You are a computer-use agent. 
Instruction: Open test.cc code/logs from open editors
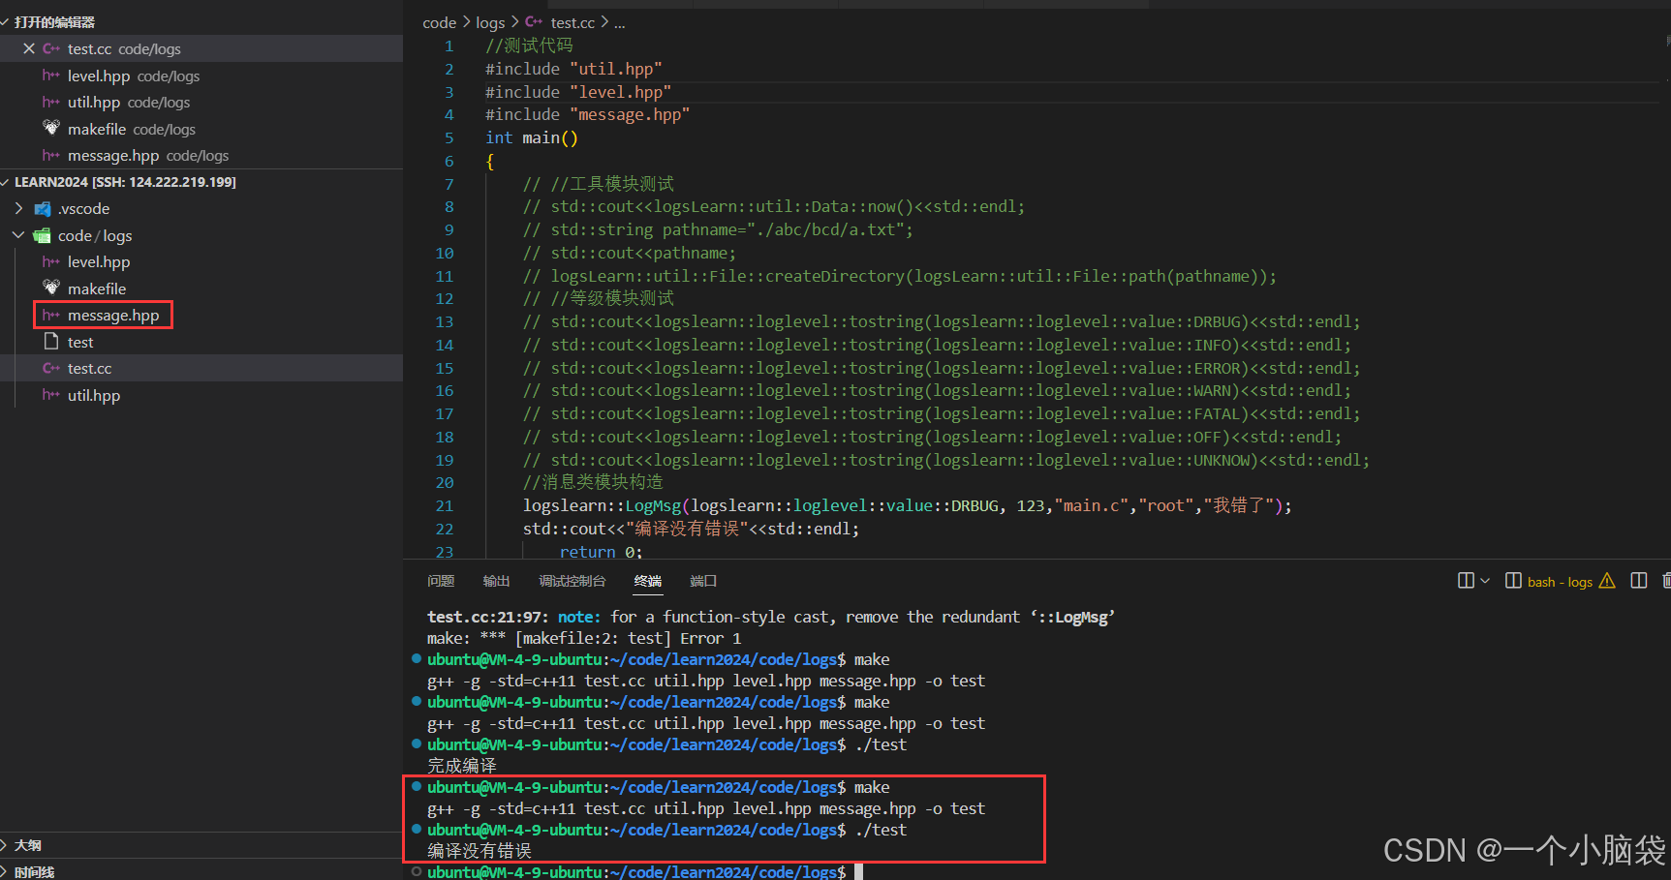click(201, 48)
